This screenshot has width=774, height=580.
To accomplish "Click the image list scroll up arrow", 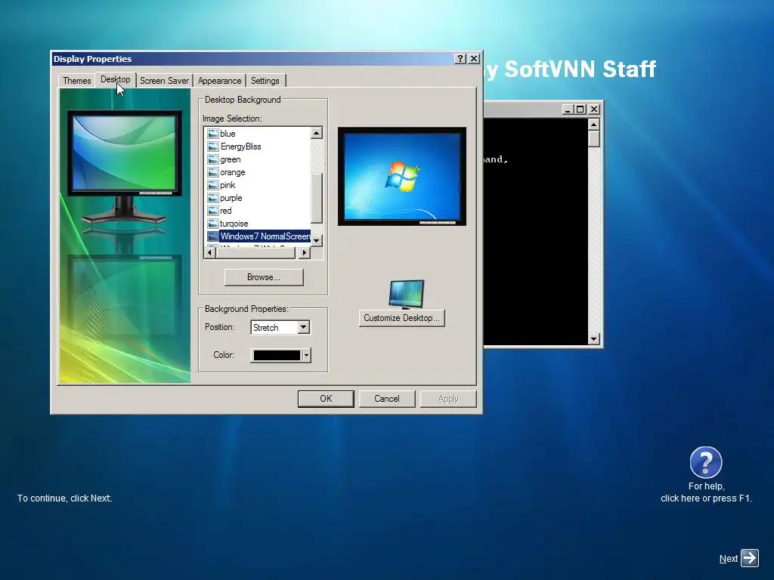I will [317, 133].
